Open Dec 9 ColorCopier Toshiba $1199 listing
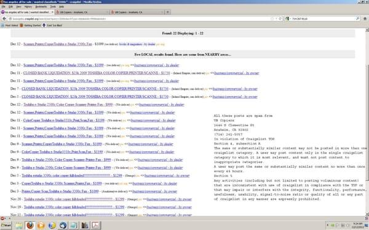Viewport: 369px width, 230px height. click(62, 152)
